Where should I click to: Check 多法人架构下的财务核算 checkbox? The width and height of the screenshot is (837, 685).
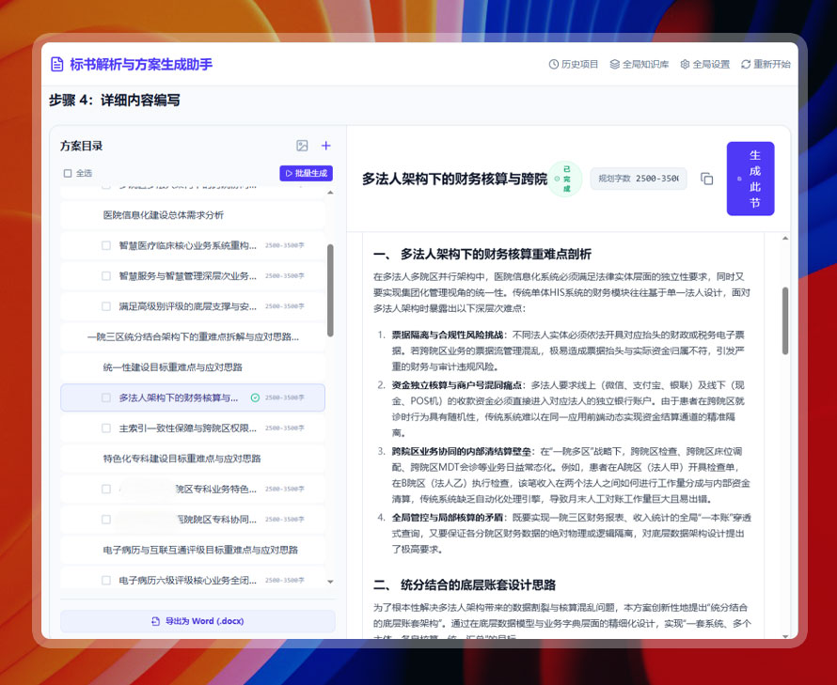point(106,397)
